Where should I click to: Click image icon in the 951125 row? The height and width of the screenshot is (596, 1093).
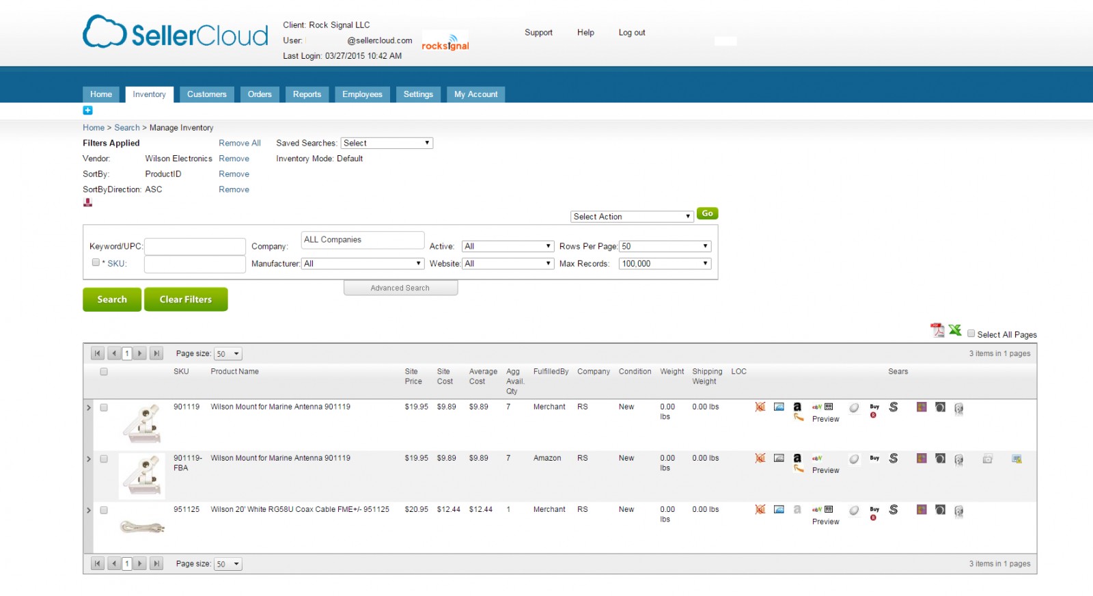(x=779, y=509)
